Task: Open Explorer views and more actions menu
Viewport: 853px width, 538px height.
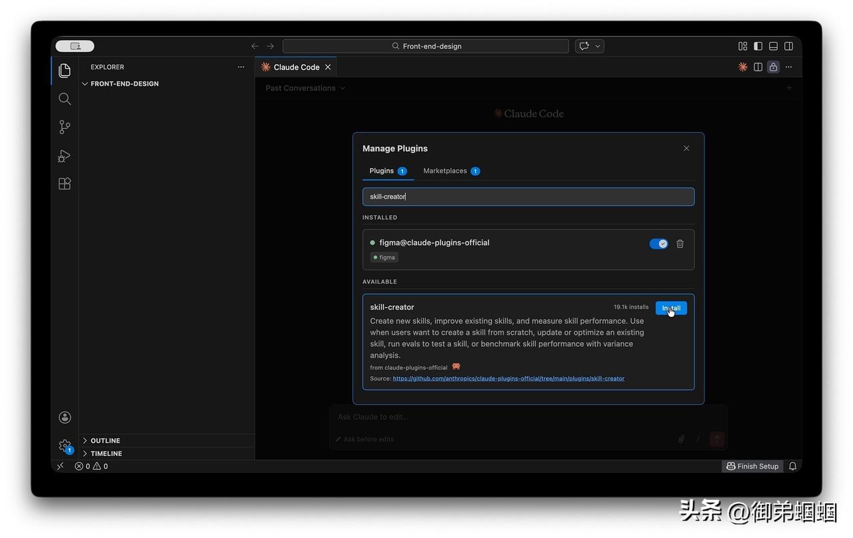Action: click(241, 67)
